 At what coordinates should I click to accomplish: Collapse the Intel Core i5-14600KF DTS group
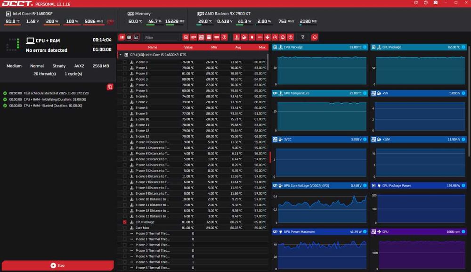121,55
